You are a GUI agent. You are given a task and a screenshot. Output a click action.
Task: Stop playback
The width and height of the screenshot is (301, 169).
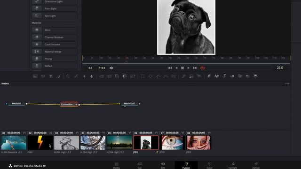pyautogui.click(x=182, y=68)
